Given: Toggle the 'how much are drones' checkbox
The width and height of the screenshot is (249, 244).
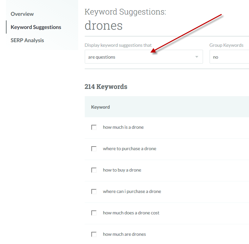Looking at the screenshot, I should [94, 234].
